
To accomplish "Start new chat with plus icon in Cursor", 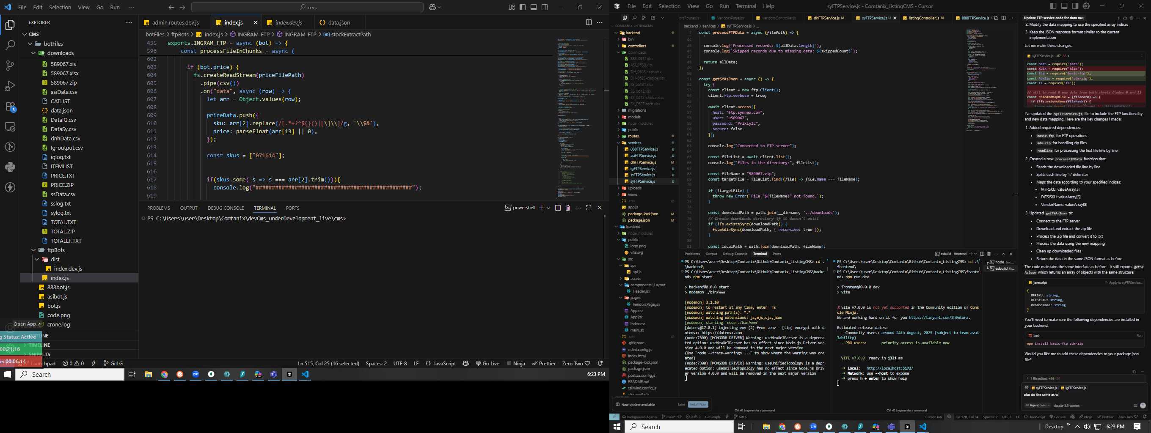I will (1118, 18).
